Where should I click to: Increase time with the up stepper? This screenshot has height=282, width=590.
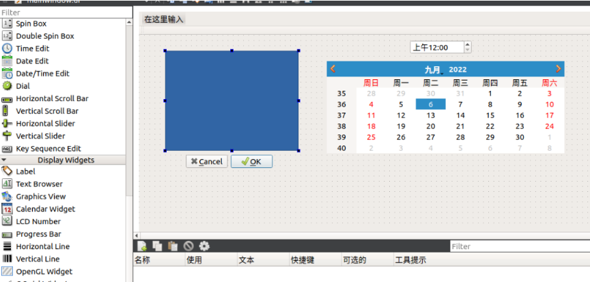pos(467,45)
